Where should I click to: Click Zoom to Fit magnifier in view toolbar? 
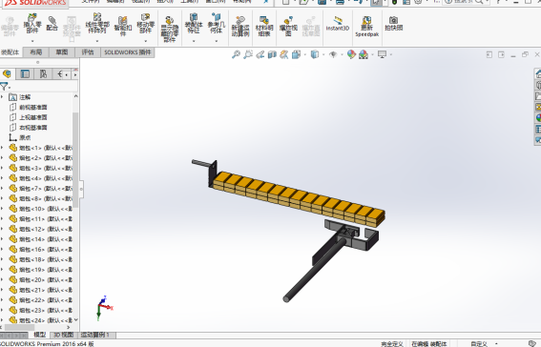236,54
